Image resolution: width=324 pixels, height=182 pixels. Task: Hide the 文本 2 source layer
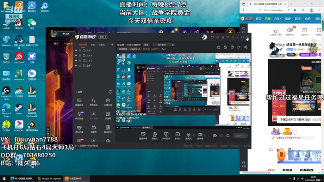coord(76,60)
